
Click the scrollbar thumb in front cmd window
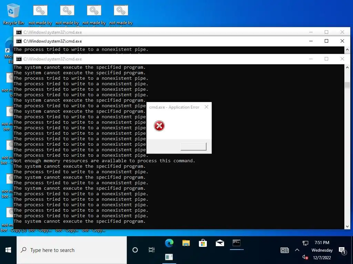click(347, 85)
